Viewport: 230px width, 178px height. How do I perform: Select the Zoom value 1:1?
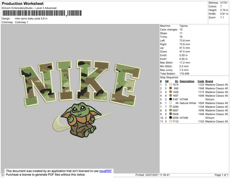coord(222,18)
